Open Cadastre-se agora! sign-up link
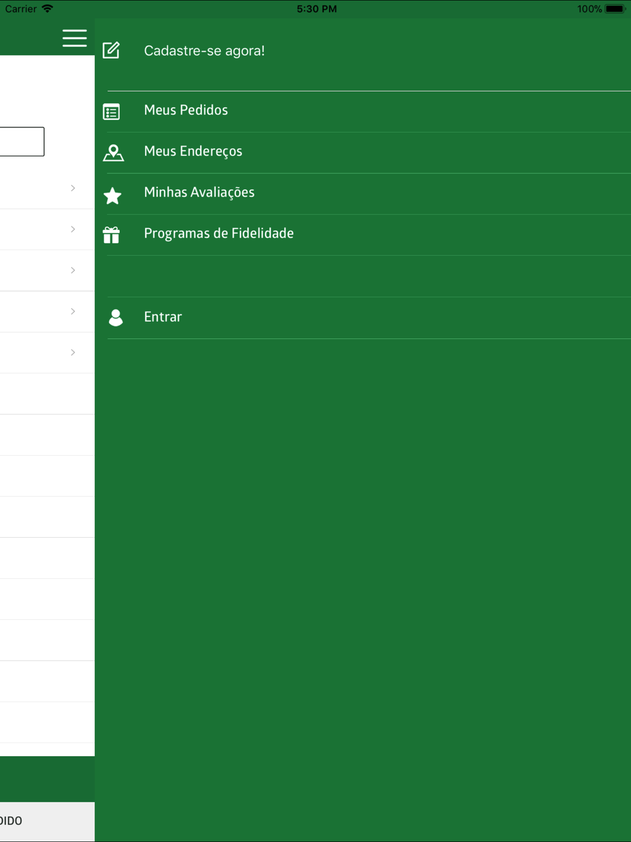 (x=204, y=50)
